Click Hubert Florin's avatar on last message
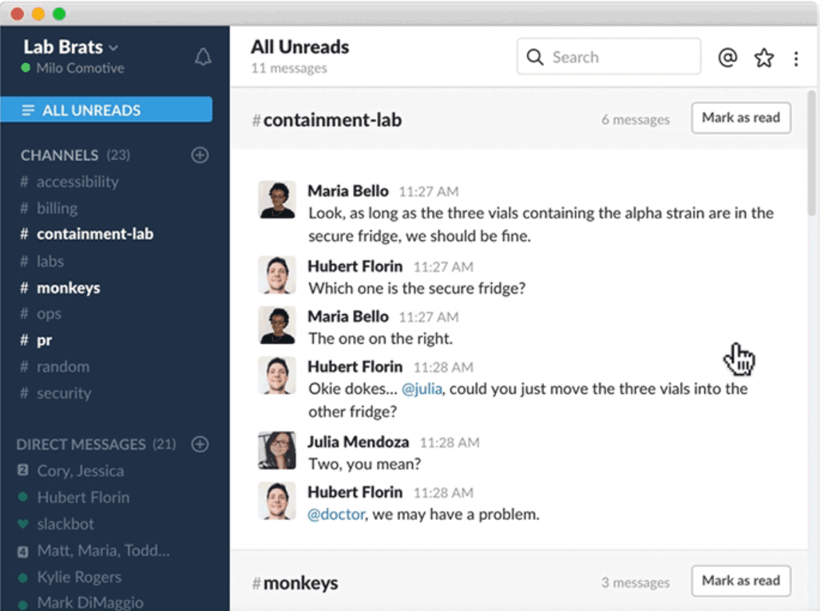 (x=277, y=500)
